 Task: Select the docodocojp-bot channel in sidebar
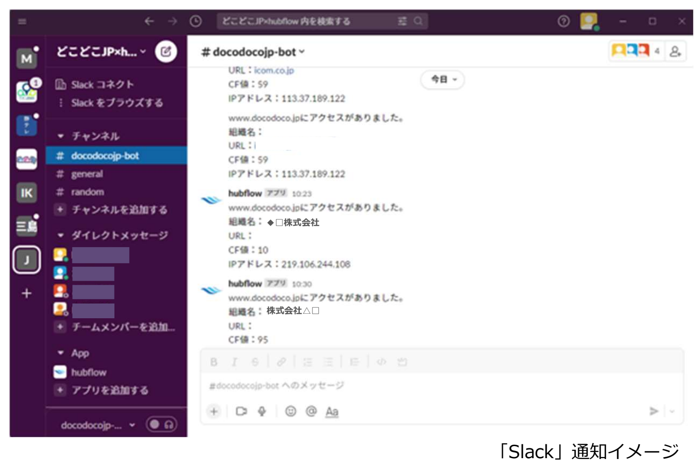(x=116, y=156)
